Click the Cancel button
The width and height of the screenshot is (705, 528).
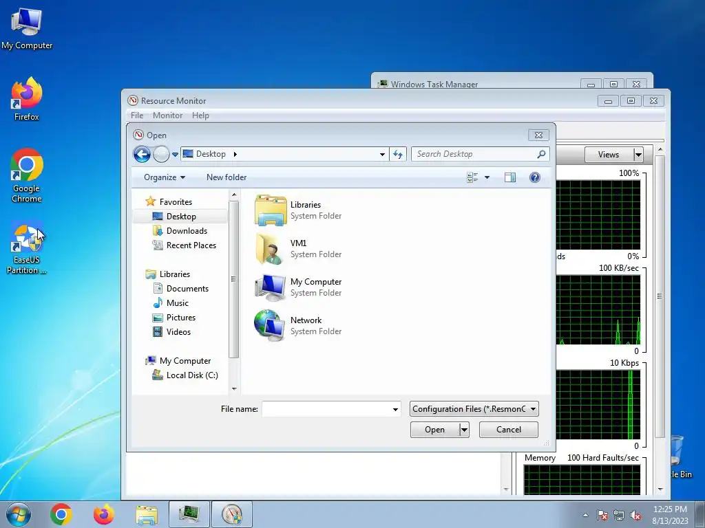(x=509, y=430)
